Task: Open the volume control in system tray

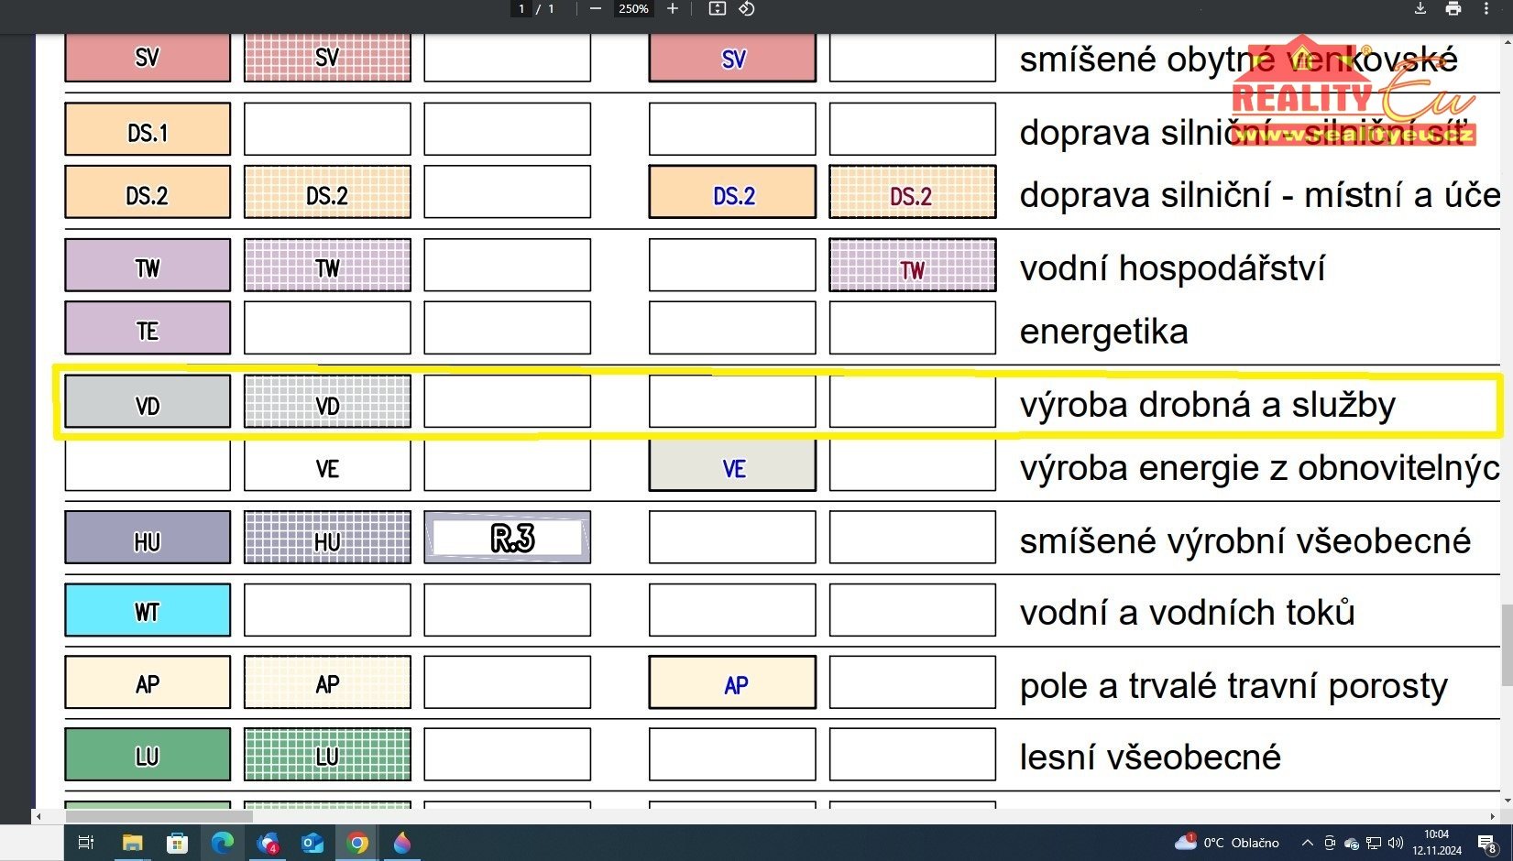Action: pos(1396,843)
